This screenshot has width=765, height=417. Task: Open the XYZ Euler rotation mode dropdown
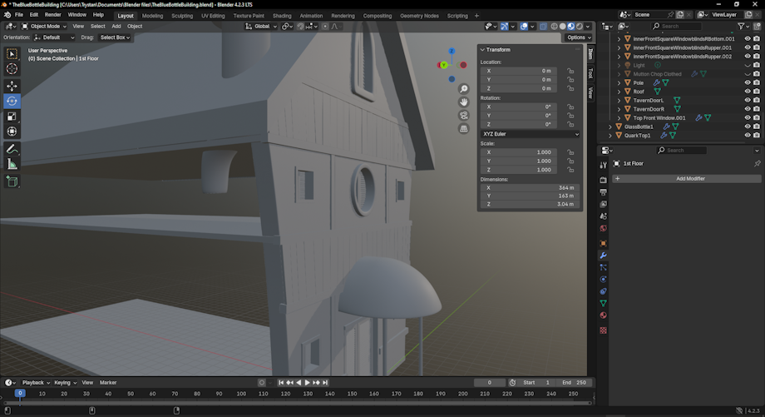tap(530, 133)
